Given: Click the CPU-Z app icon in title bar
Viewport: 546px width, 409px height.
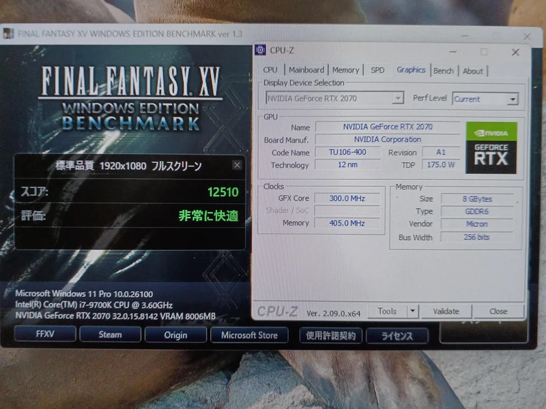Looking at the screenshot, I should point(260,50).
